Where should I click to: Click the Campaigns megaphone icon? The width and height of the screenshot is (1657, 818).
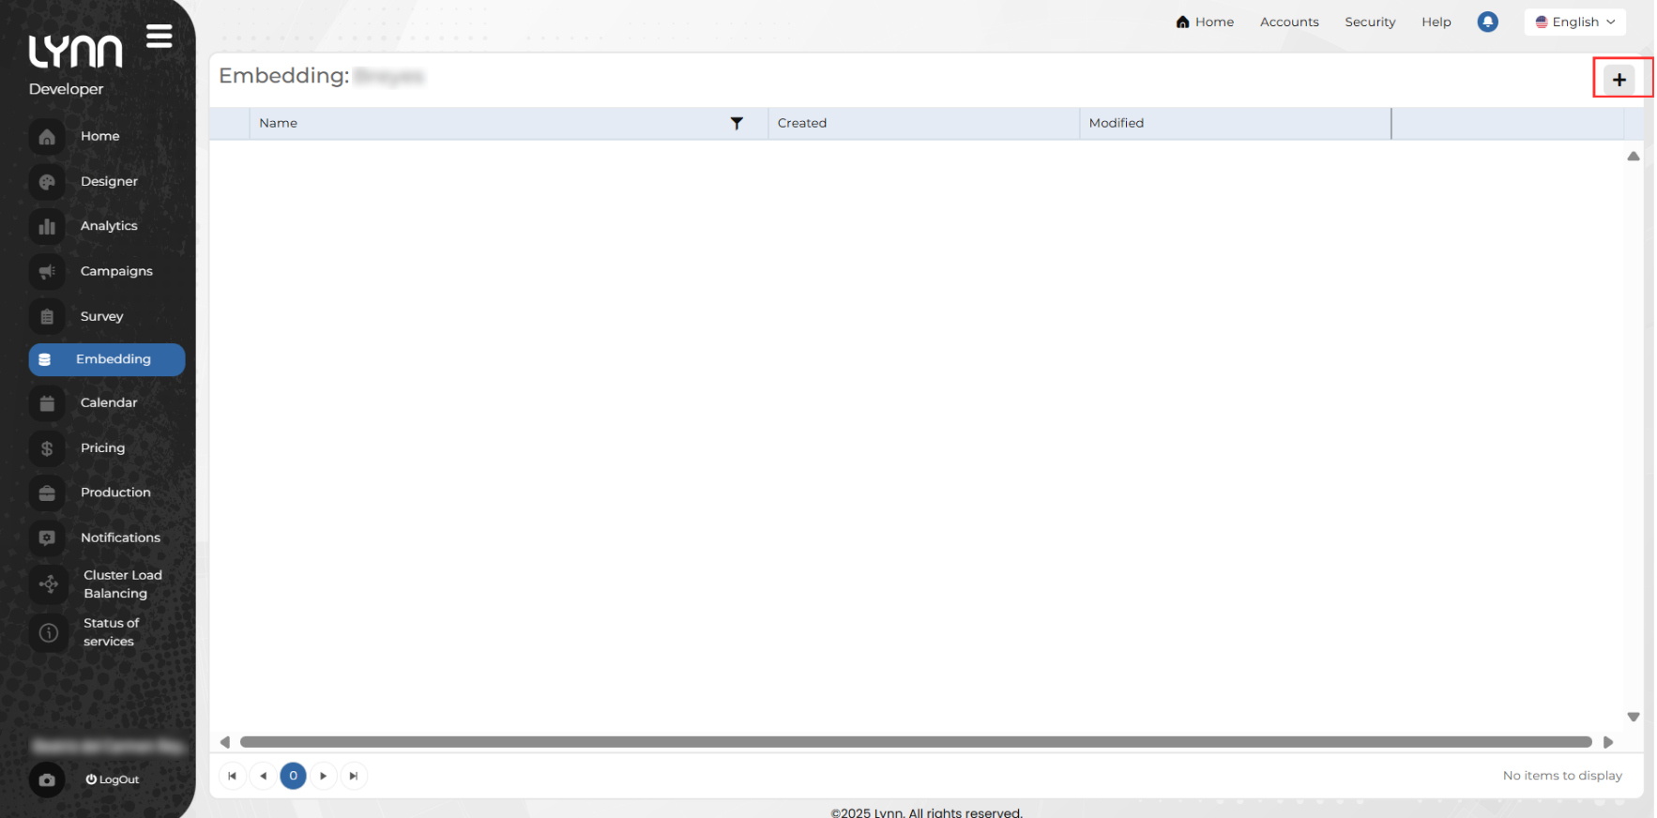(x=47, y=272)
